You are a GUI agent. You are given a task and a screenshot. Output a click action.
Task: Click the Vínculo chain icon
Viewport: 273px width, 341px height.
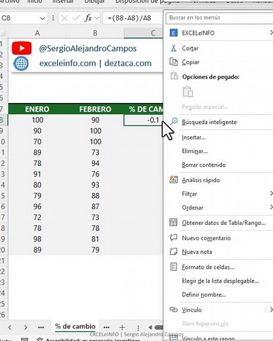click(174, 310)
